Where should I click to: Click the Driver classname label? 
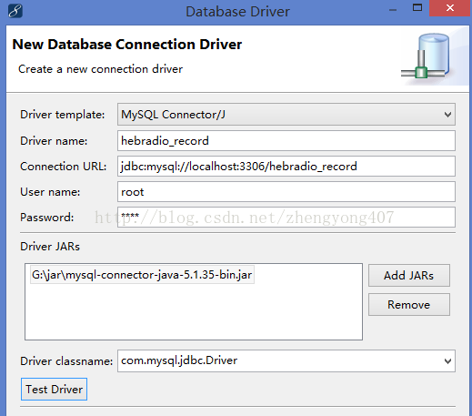pos(66,361)
